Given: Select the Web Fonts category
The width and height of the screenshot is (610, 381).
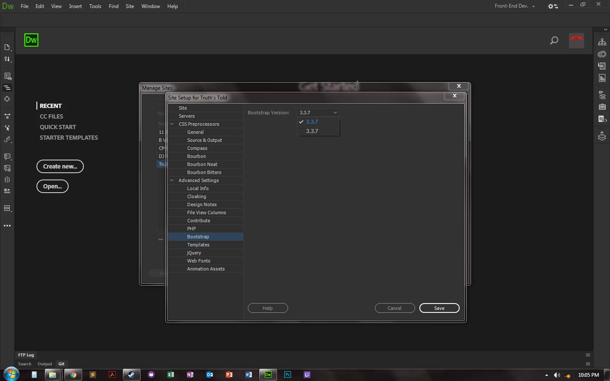Looking at the screenshot, I should (205, 261).
